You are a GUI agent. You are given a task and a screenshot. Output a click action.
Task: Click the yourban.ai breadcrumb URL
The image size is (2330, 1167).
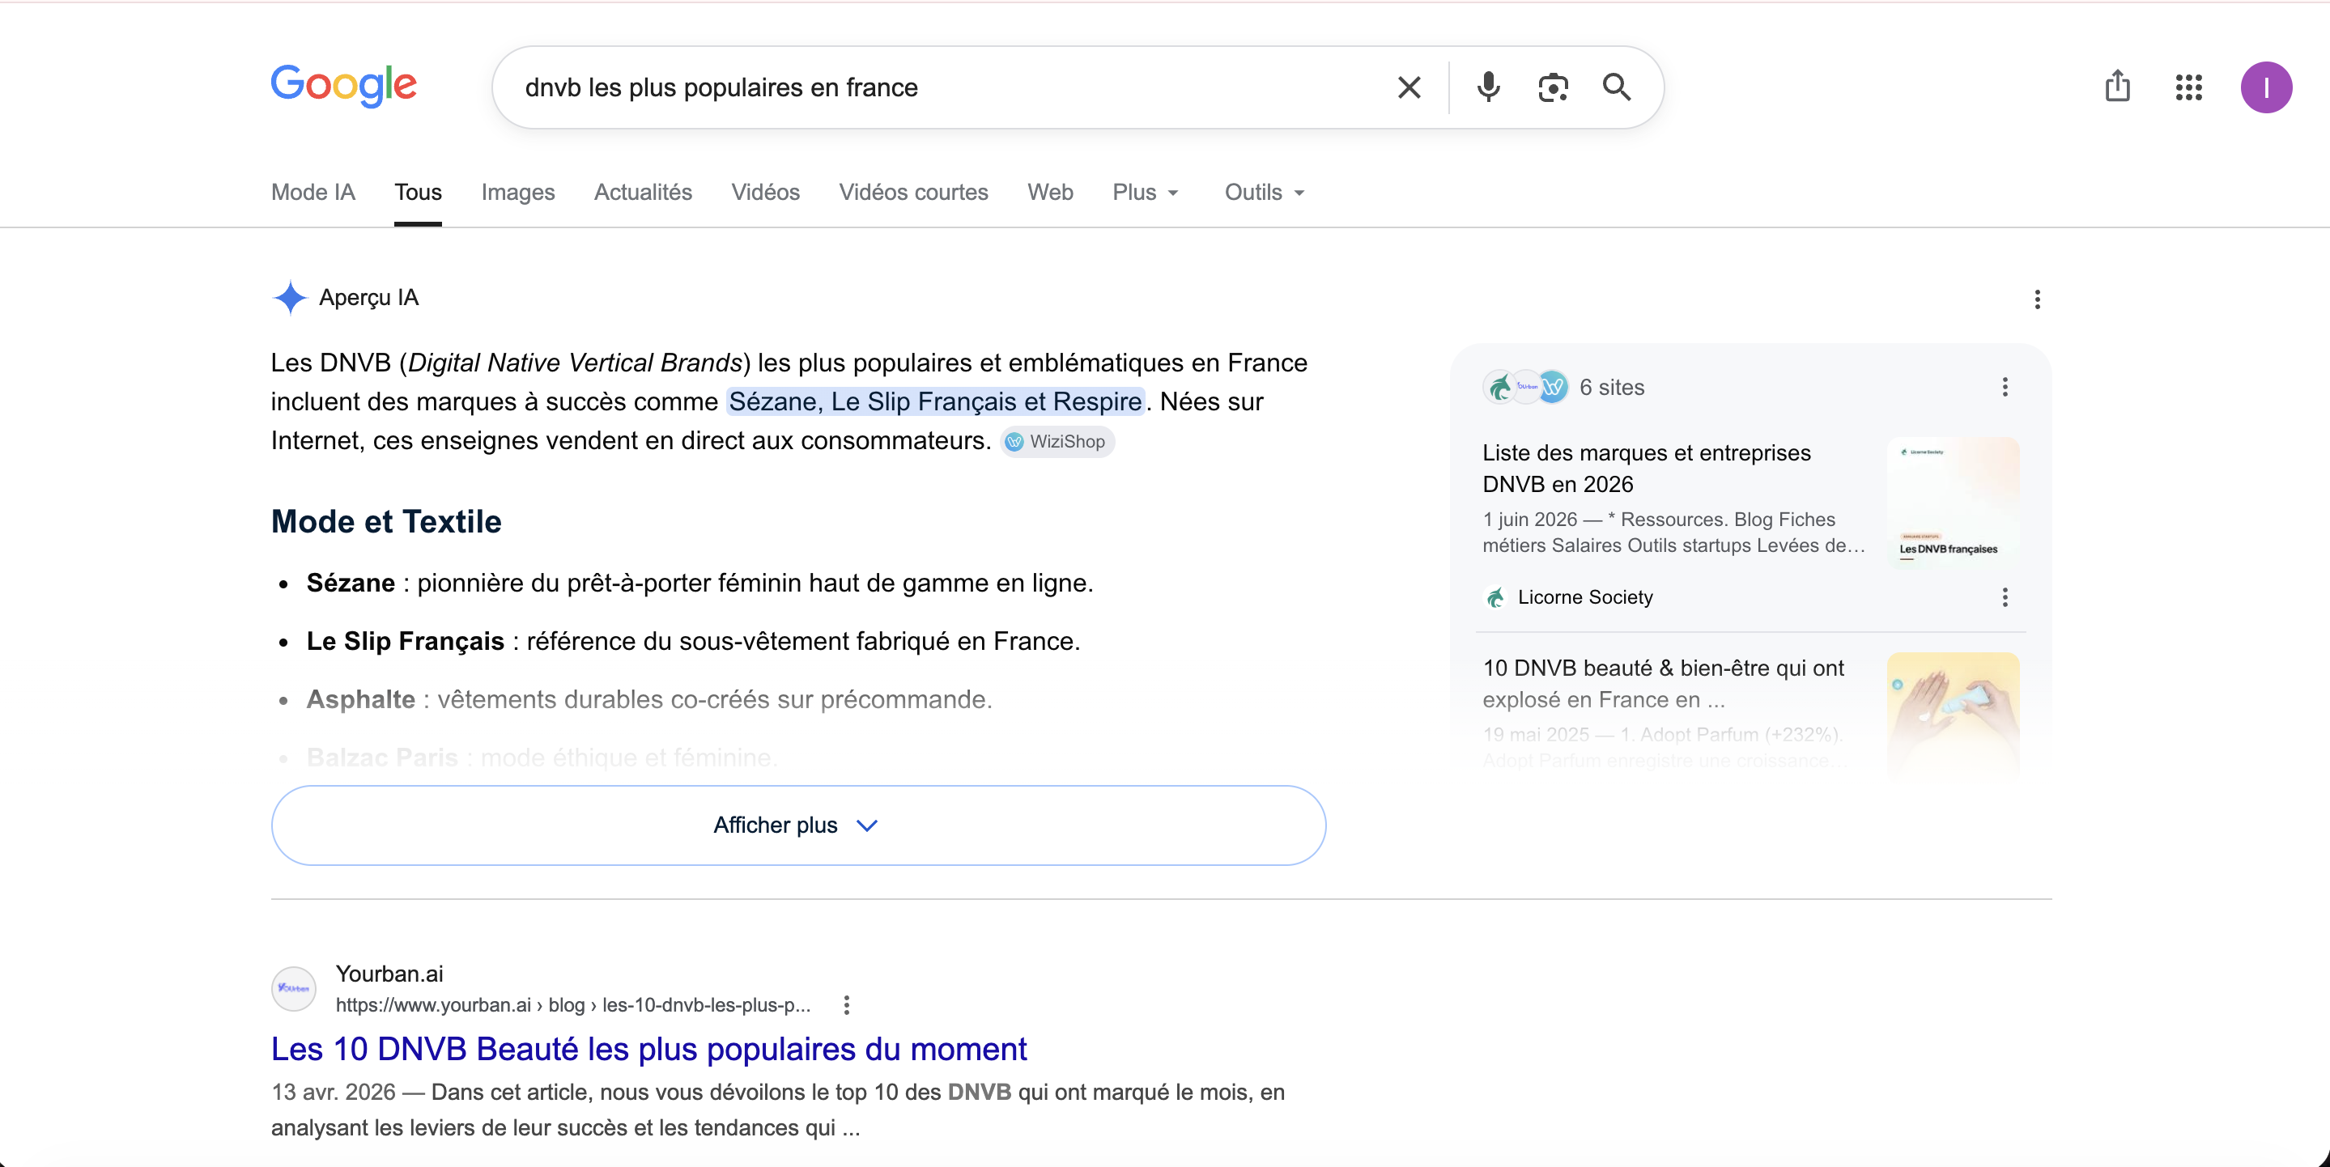572,1004
